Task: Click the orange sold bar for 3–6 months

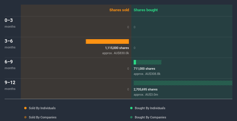Action: [107, 41]
